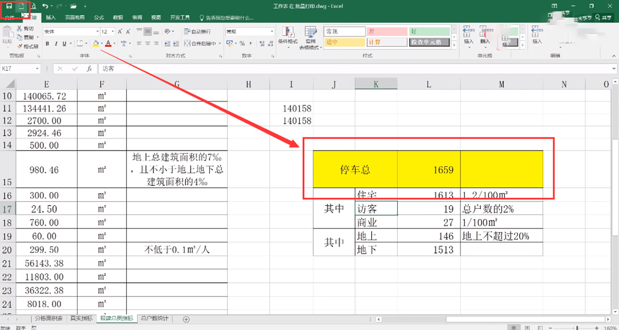Screen dimensions: 619x330
Task: Align text to the left
Action: click(139, 43)
